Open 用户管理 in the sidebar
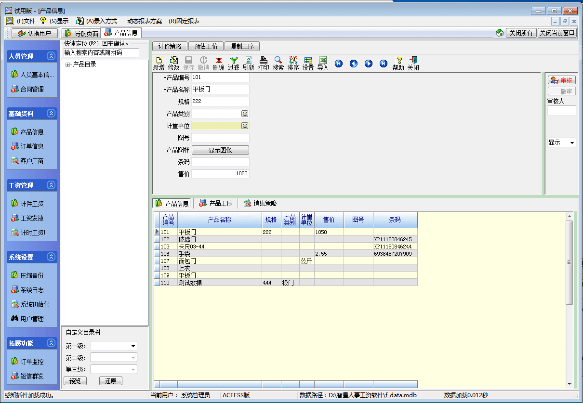This screenshot has height=403, width=583. [x=27, y=319]
